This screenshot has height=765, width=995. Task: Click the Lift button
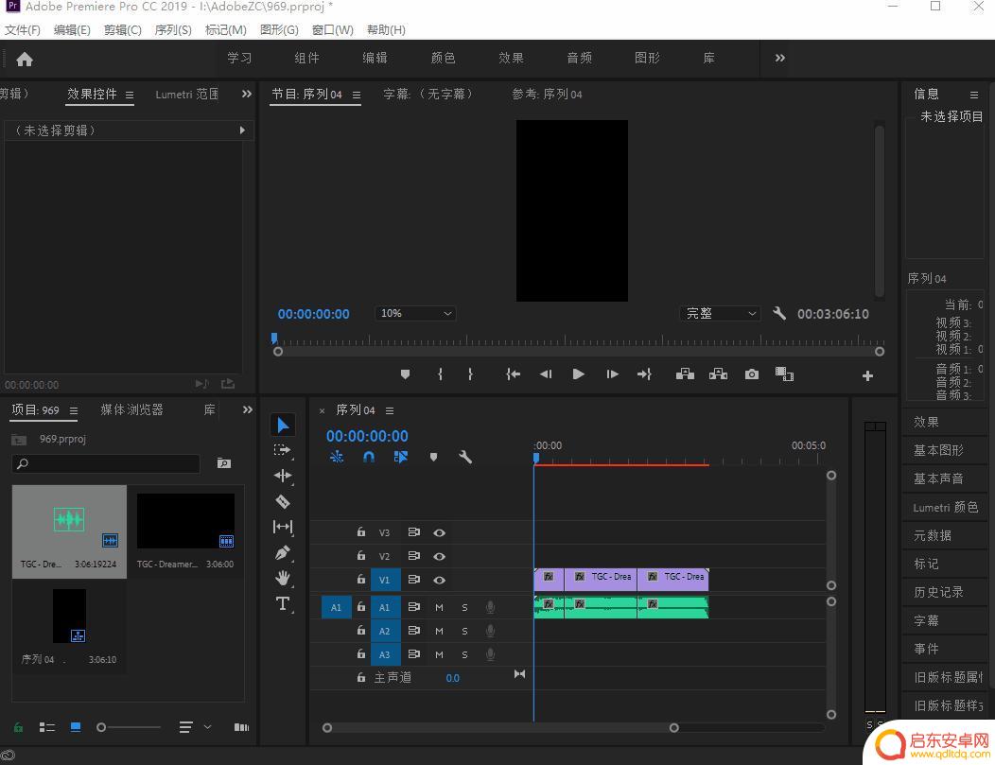tap(685, 374)
